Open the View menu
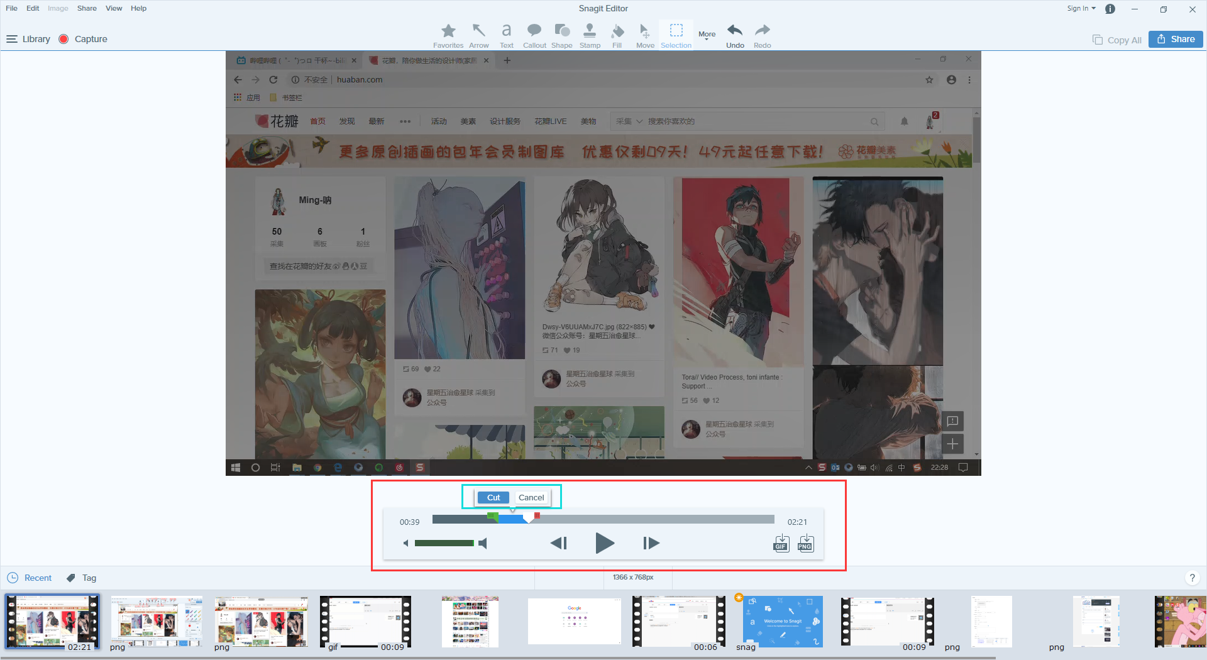 [x=114, y=8]
